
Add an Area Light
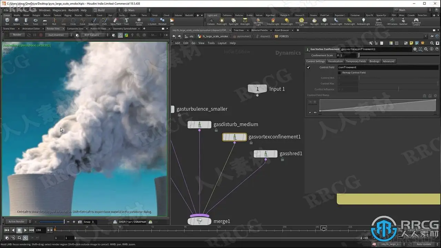click(x=245, y=21)
